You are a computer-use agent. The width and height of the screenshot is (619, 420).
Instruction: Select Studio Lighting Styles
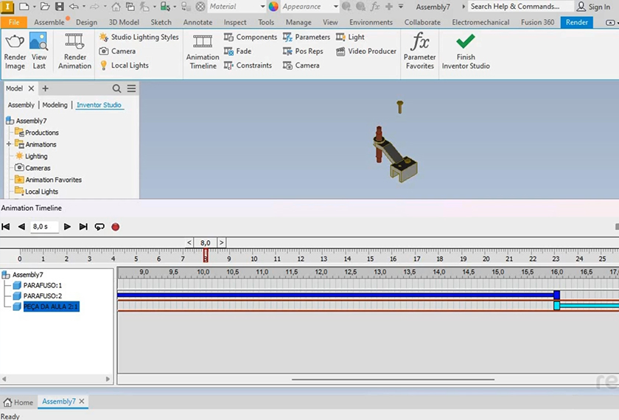pyautogui.click(x=139, y=37)
